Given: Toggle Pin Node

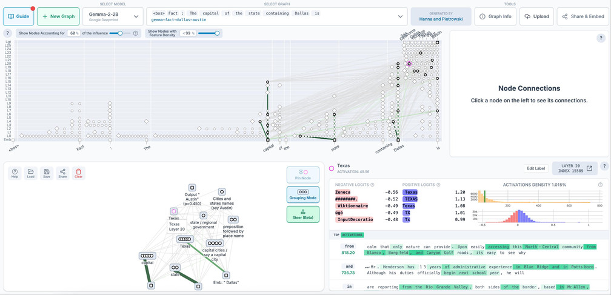Looking at the screenshot, I should point(303,174).
